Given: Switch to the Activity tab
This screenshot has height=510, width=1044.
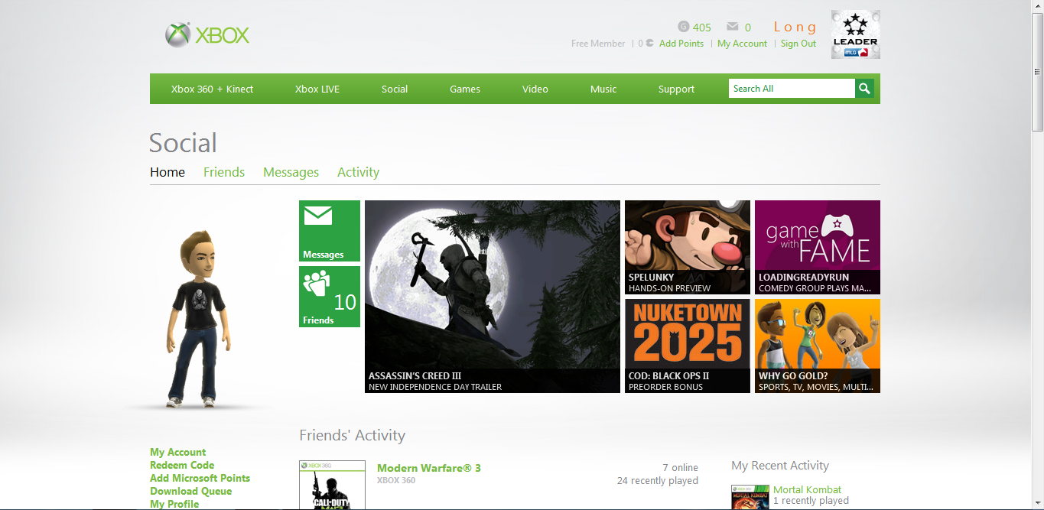Looking at the screenshot, I should pyautogui.click(x=358, y=172).
